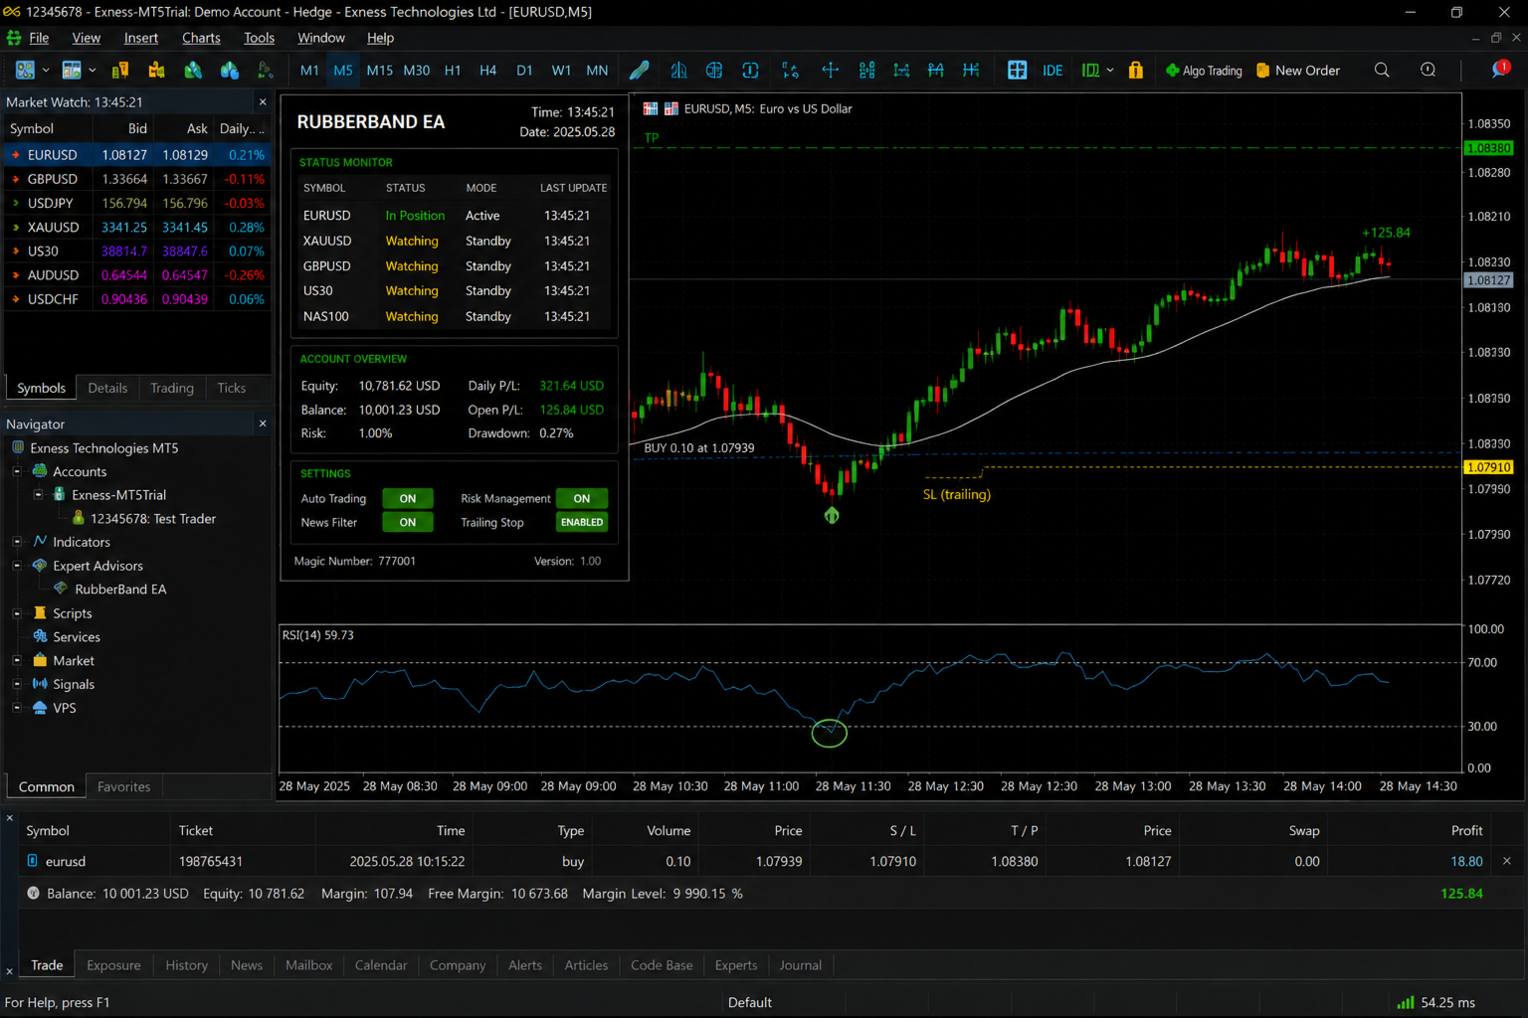This screenshot has width=1528, height=1018.
Task: Open the File menu
Action: coord(39,38)
